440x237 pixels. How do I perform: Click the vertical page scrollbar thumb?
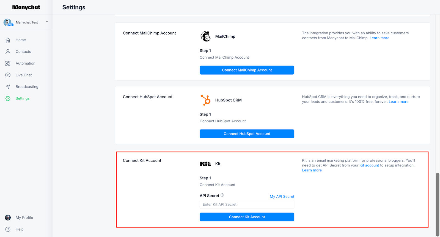coord(438,204)
